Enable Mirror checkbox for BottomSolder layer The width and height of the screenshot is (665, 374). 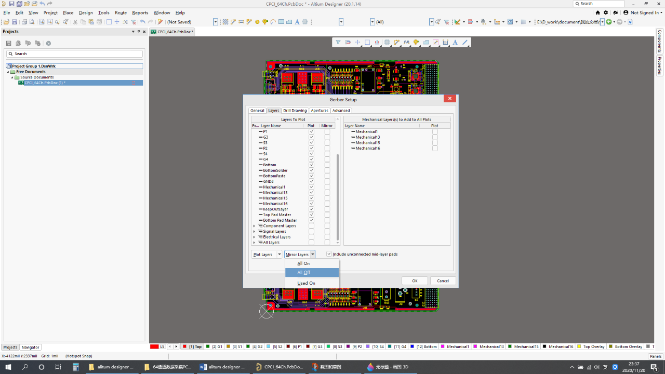point(327,170)
